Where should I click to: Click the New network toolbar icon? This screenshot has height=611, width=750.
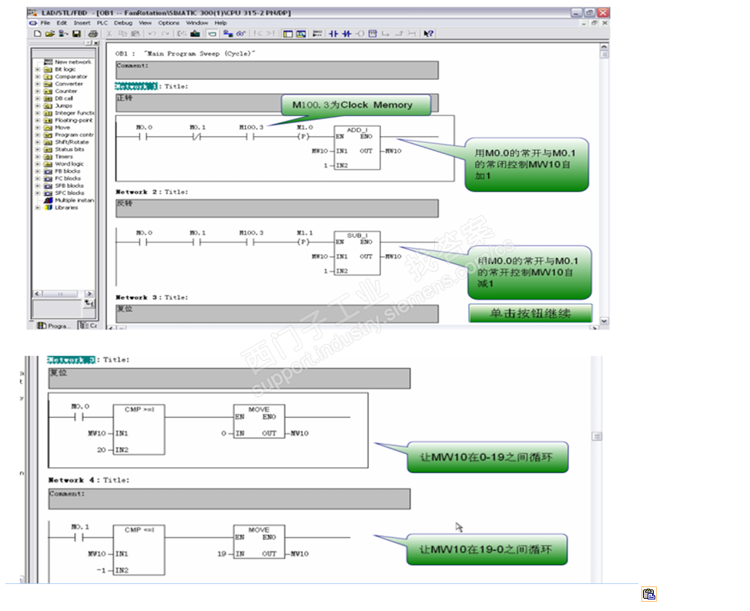tap(317, 33)
